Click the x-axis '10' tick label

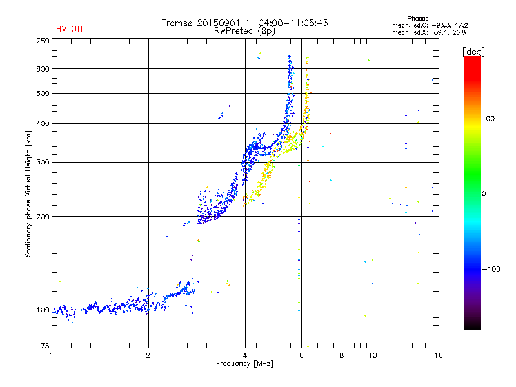[373, 355]
